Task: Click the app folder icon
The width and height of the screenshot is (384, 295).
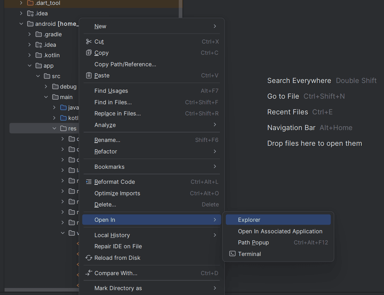Action: click(x=39, y=66)
